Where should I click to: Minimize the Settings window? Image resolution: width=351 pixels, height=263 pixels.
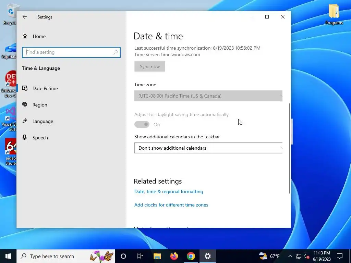(251, 17)
